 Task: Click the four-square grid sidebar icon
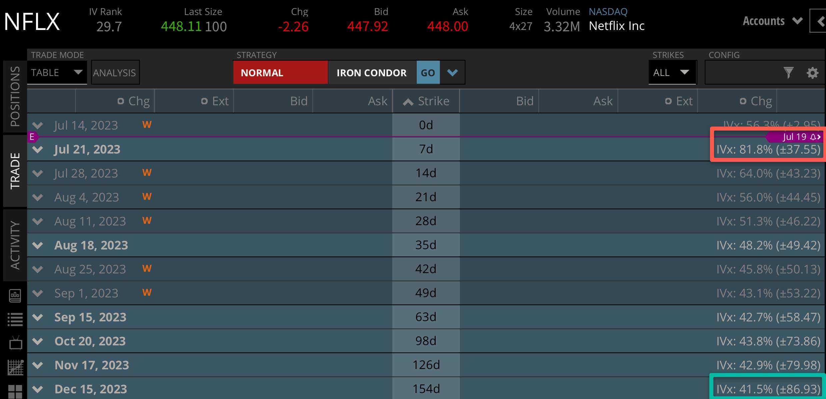15,391
